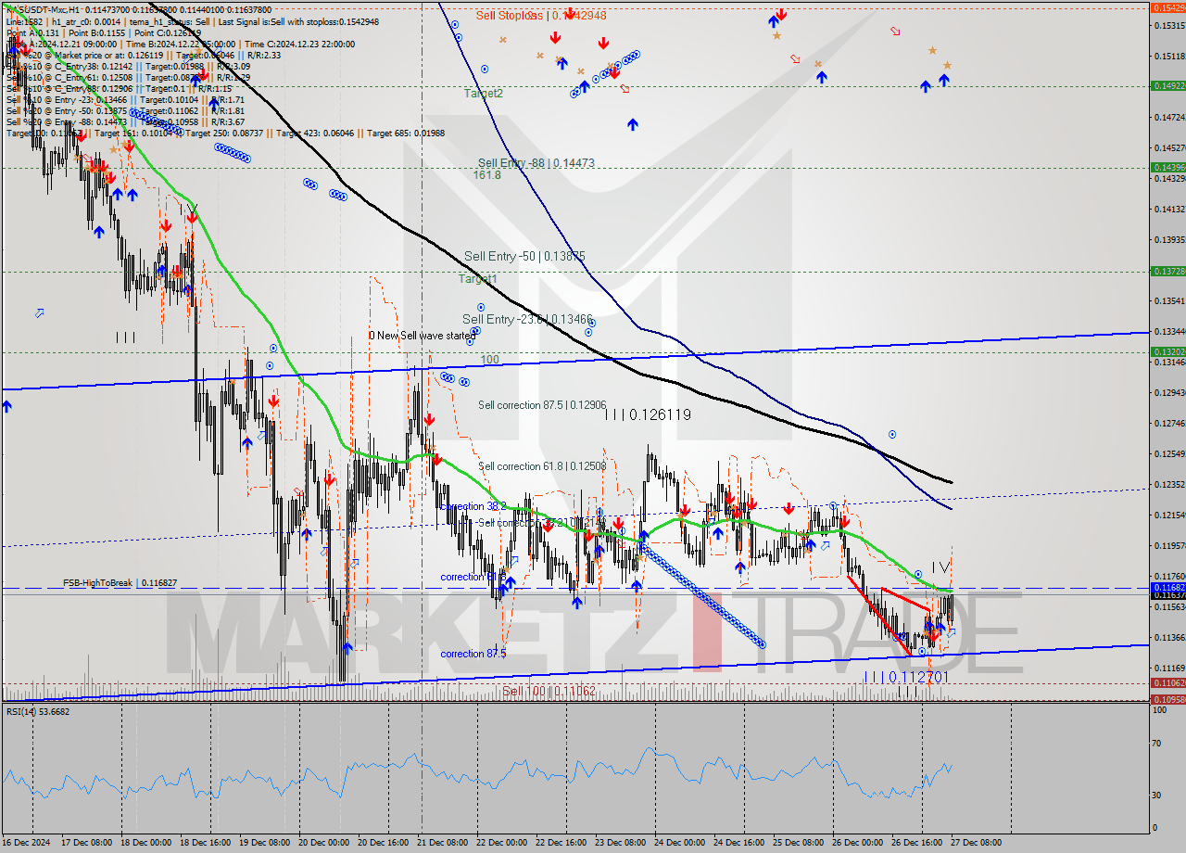Image resolution: width=1186 pixels, height=853 pixels.
Task: Click green 0.13202 price tag on axis
Action: pyautogui.click(x=1167, y=351)
